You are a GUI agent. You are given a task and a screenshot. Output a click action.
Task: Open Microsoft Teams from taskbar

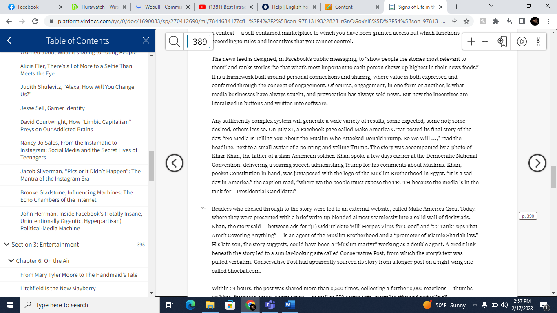[x=270, y=305]
